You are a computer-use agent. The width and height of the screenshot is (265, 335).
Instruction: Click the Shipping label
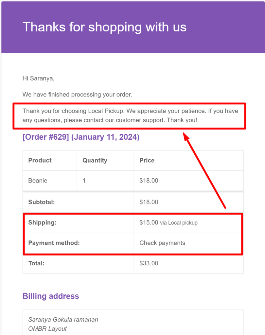pyautogui.click(x=42, y=222)
